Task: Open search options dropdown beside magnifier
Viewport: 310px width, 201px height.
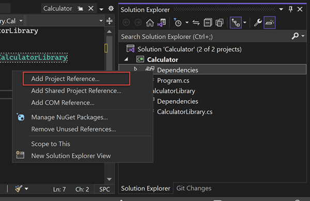Action: pyautogui.click(x=303, y=36)
